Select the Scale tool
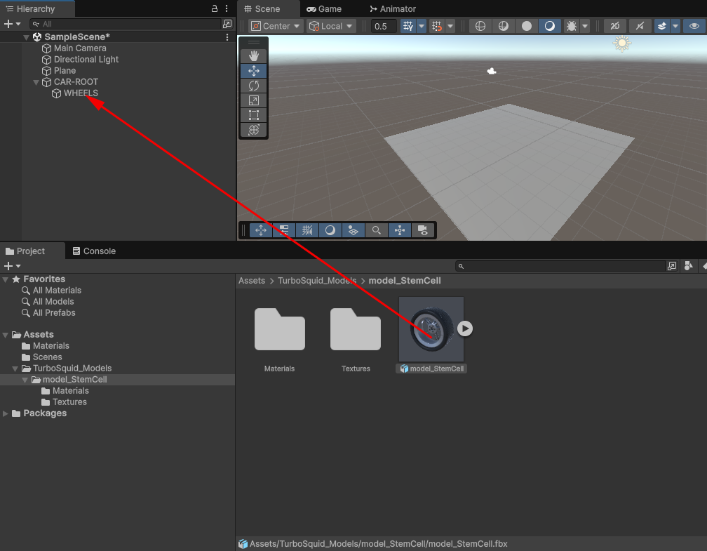Screen dimensions: 707x551 253,100
